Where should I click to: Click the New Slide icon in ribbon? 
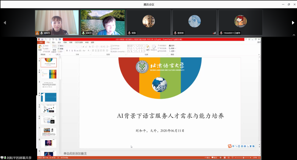54,47
